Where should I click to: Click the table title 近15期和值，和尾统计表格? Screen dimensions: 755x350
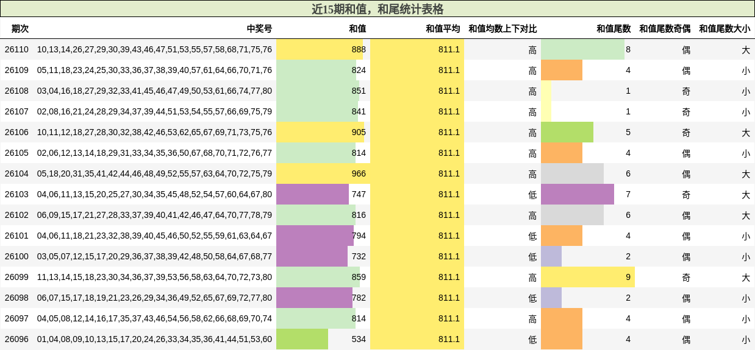click(377, 9)
